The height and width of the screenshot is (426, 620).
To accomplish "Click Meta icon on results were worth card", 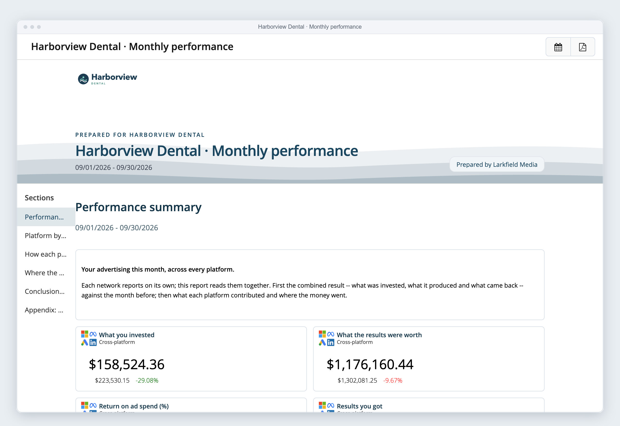I will [331, 334].
